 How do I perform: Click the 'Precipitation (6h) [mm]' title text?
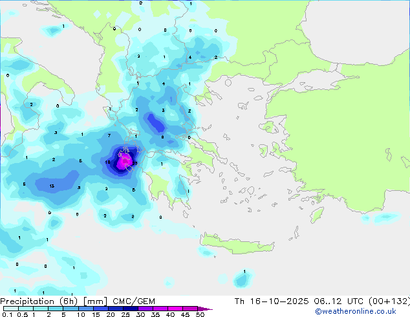54,301
